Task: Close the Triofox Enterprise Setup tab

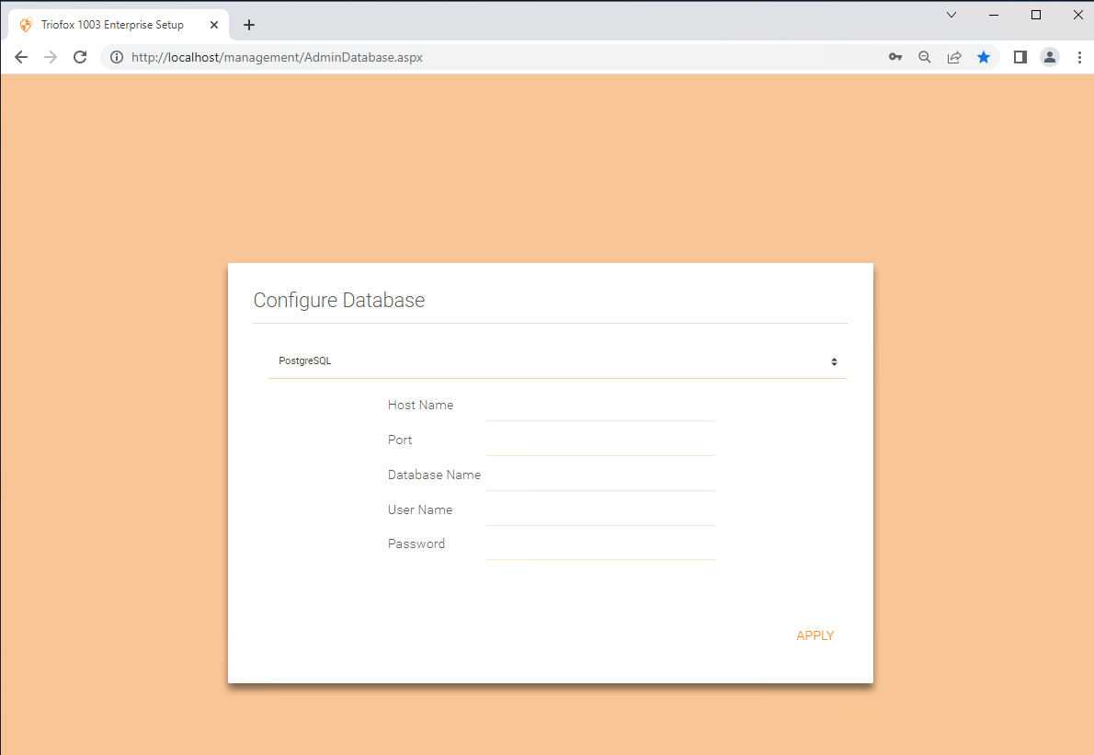Action: coord(214,25)
